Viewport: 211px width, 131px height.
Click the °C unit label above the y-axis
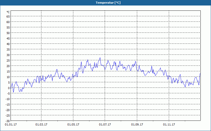(8, 12)
